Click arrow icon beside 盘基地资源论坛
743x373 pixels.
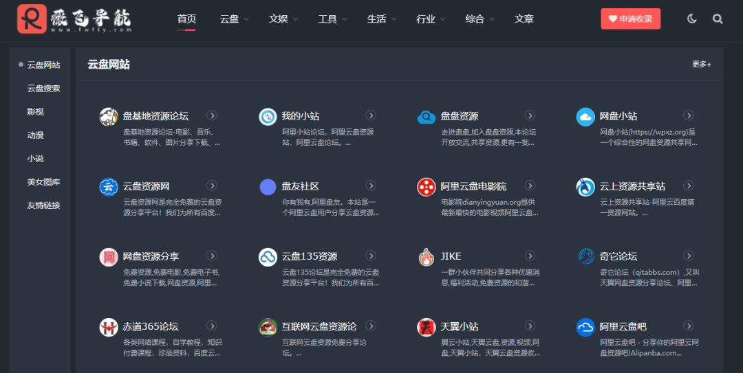(212, 115)
